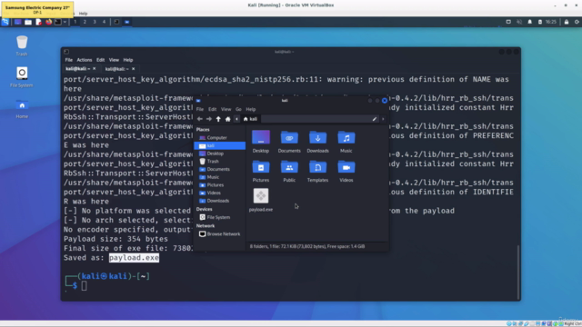Open the file manager View menu
The width and height of the screenshot is (582, 327).
226,109
